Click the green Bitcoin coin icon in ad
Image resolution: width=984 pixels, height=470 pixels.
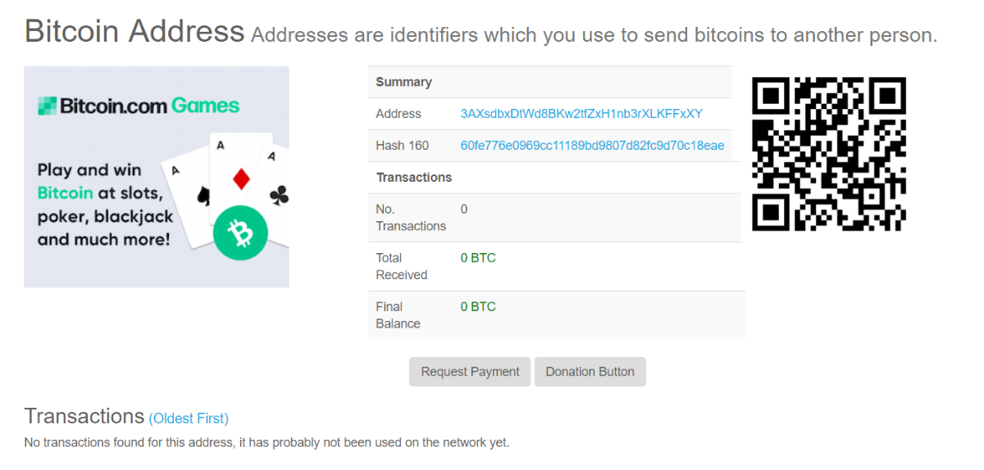241,234
